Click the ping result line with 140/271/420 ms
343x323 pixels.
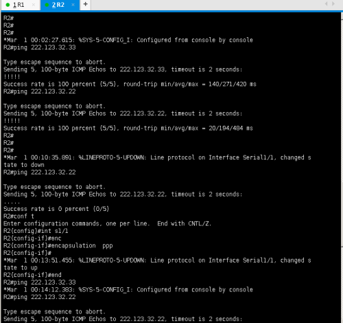click(130, 84)
